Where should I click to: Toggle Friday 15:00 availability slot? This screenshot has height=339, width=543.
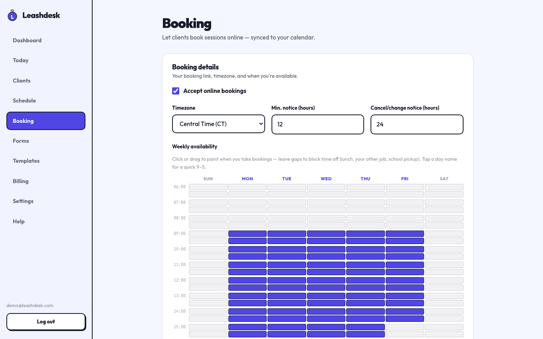click(405, 327)
